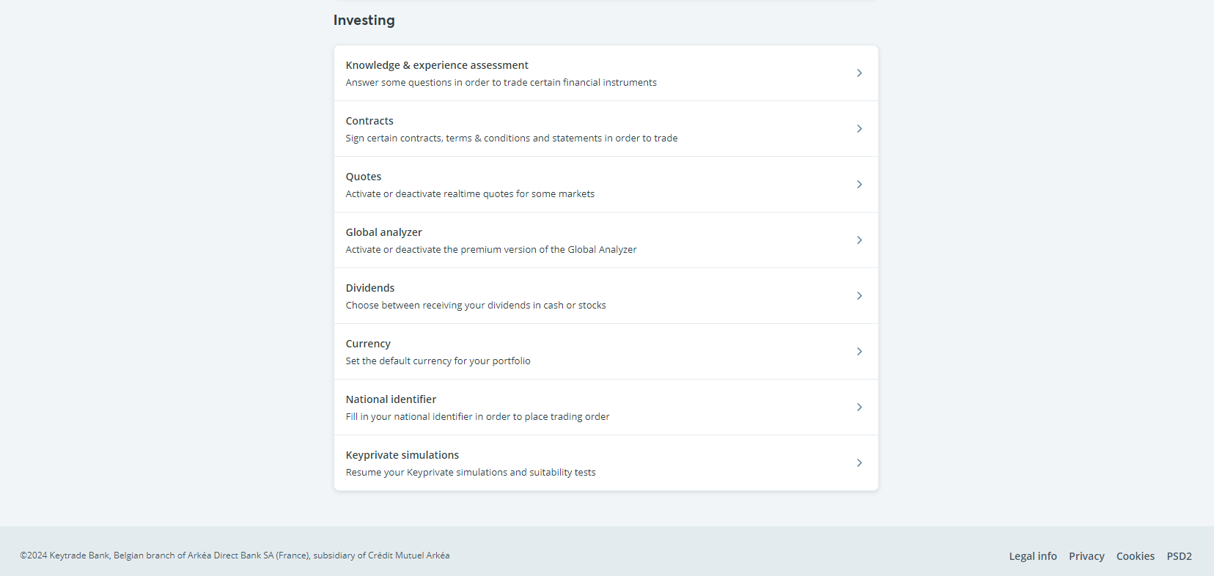Open Knowledge & experience assessment title
This screenshot has width=1214, height=576.
[437, 65]
